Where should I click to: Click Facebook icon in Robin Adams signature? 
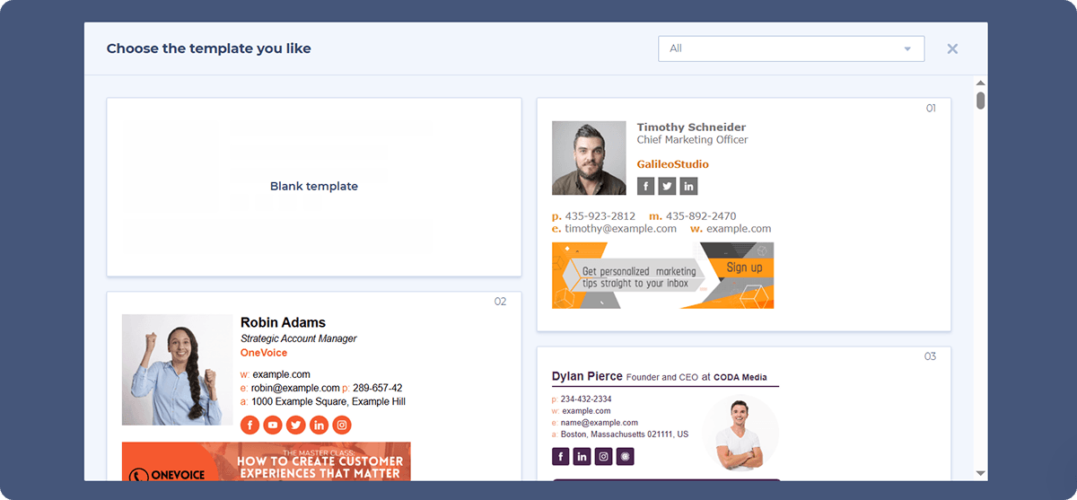(x=250, y=425)
